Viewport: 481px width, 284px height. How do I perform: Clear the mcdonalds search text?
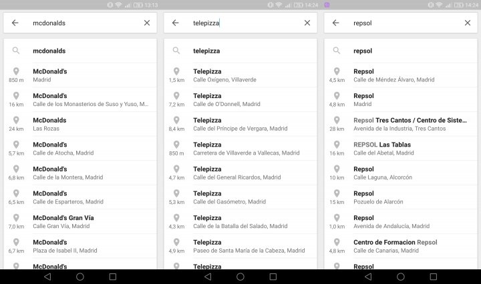147,23
